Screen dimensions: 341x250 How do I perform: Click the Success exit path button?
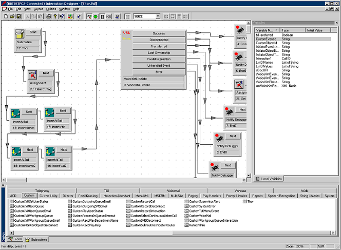[159, 33]
